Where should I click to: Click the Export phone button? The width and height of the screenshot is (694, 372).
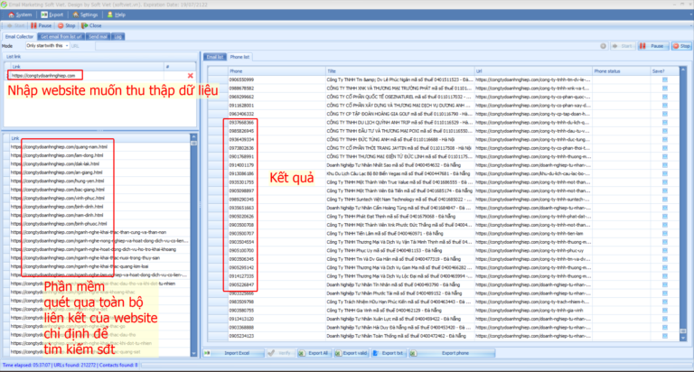coord(452,353)
